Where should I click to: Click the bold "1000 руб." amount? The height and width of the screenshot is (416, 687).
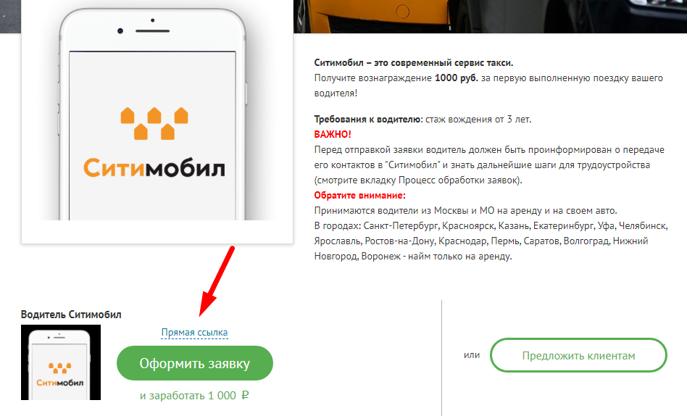click(x=456, y=78)
